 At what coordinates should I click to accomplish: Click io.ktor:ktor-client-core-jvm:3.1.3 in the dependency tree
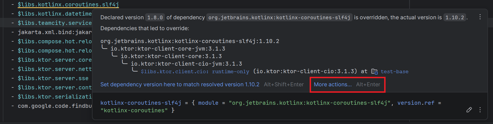click(x=168, y=49)
